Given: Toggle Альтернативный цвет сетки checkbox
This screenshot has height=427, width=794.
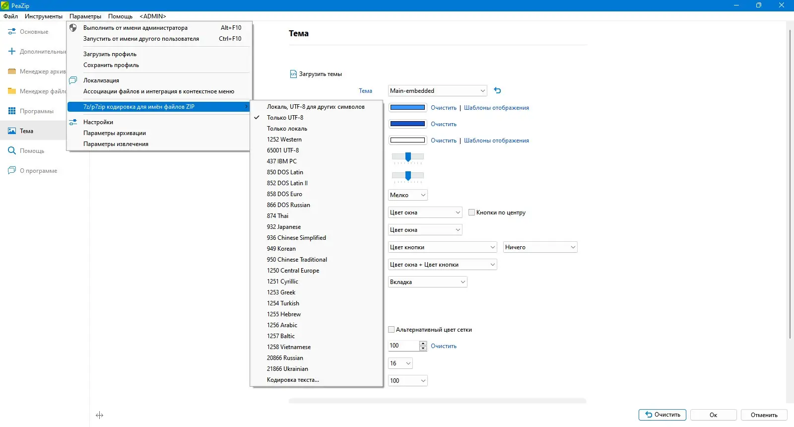Looking at the screenshot, I should pyautogui.click(x=391, y=329).
